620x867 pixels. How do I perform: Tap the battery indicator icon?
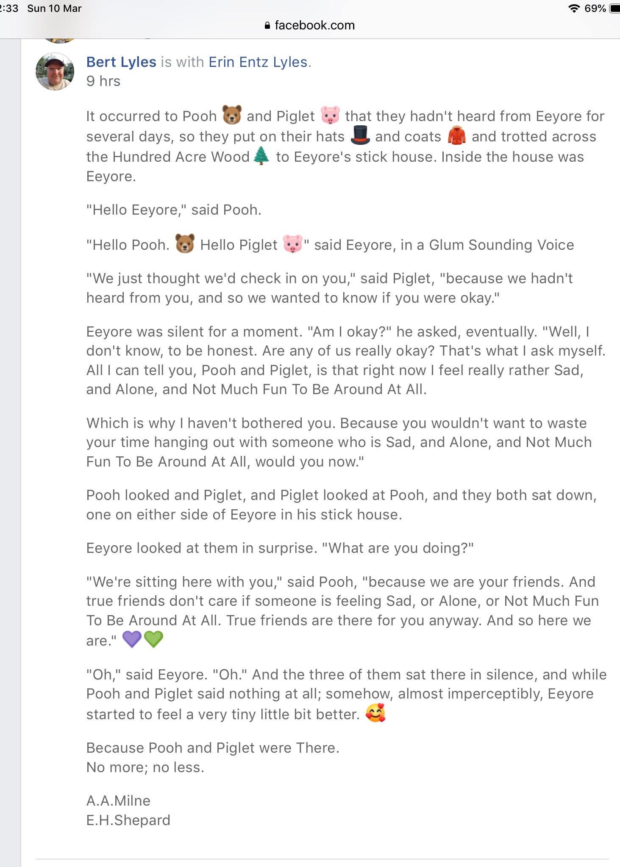(615, 8)
